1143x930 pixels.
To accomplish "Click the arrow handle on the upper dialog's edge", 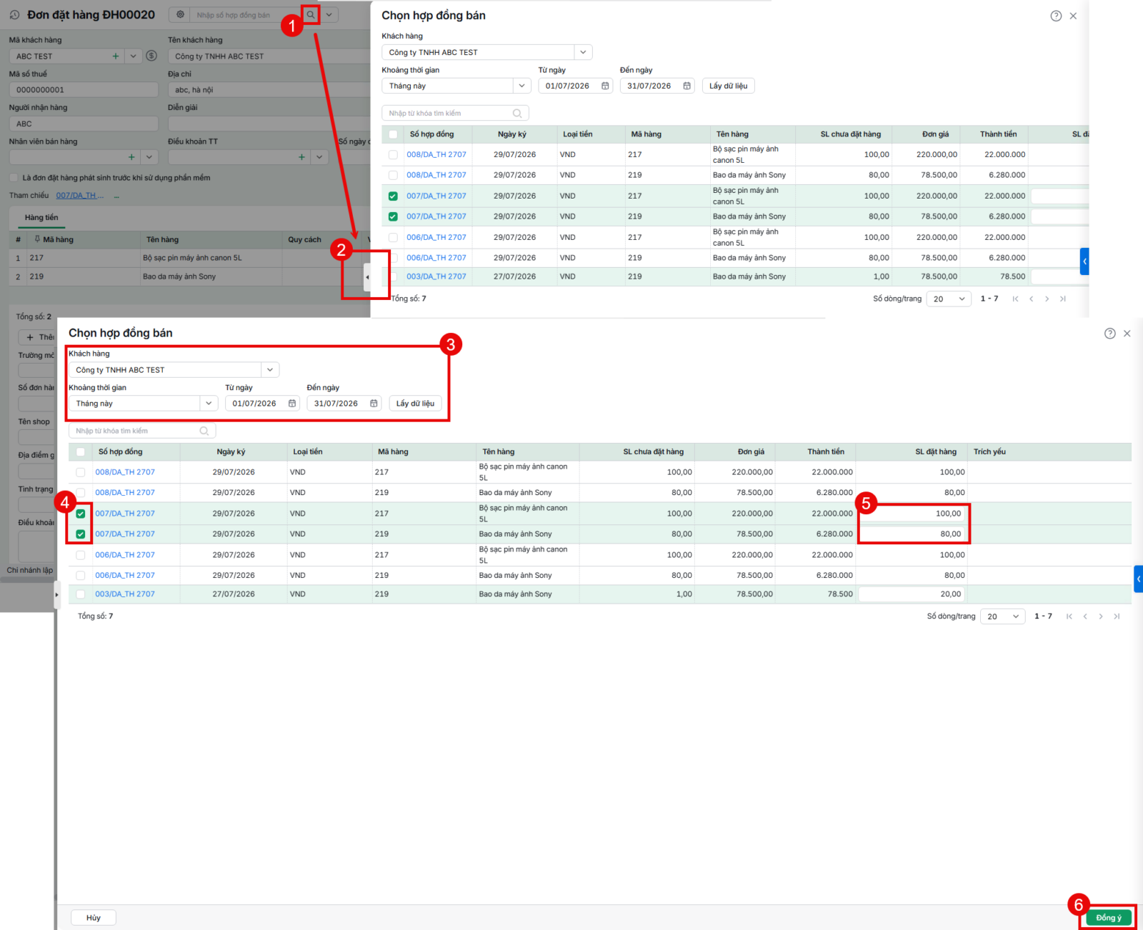I will pos(367,277).
